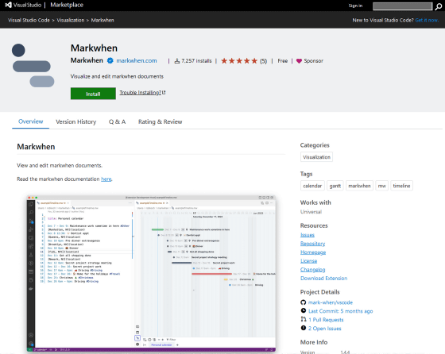445x354 pixels.
Task: Open the Homepage resource link
Action: 313,252
